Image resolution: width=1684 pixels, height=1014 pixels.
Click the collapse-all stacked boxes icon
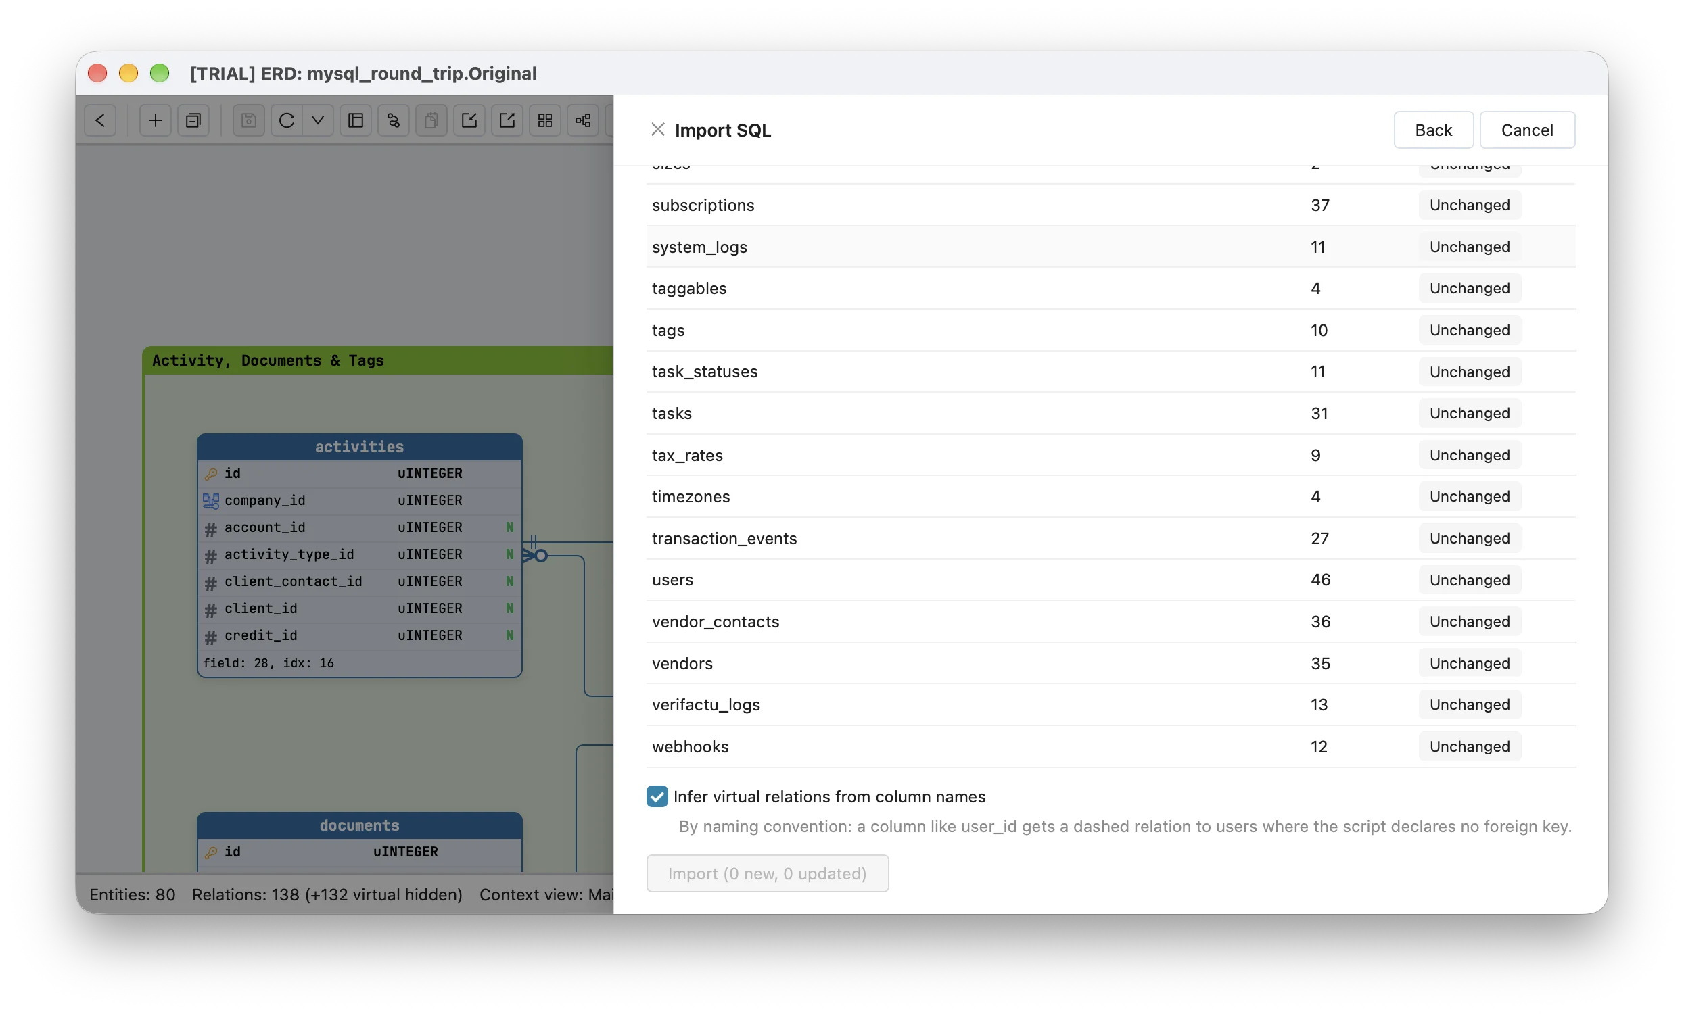coord(193,120)
